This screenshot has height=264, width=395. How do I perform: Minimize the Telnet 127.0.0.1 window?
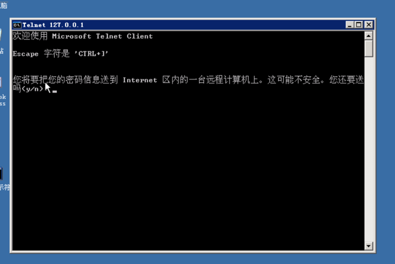coord(349,25)
